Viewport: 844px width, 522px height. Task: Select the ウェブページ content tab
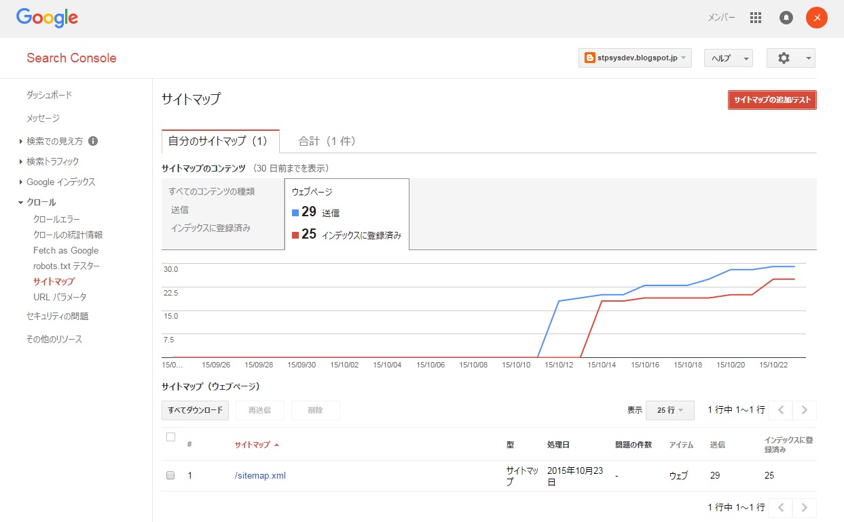[347, 214]
